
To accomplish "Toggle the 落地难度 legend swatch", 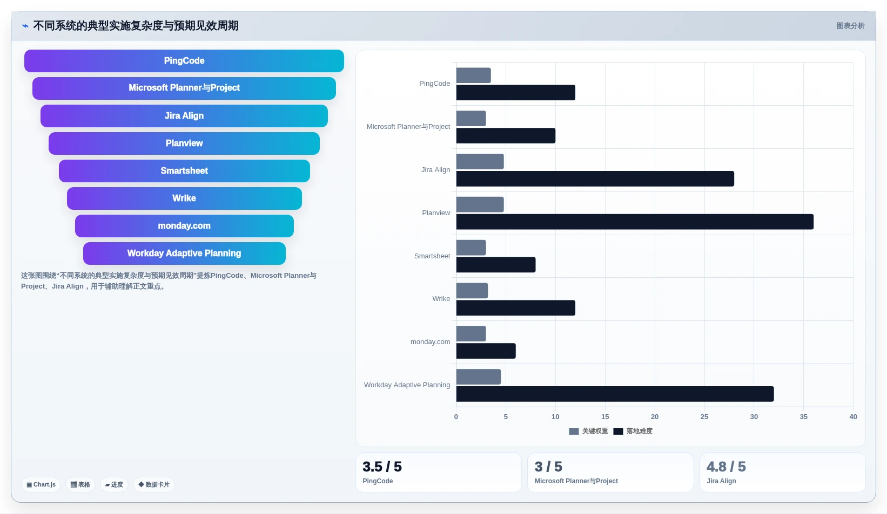I will 618,431.
